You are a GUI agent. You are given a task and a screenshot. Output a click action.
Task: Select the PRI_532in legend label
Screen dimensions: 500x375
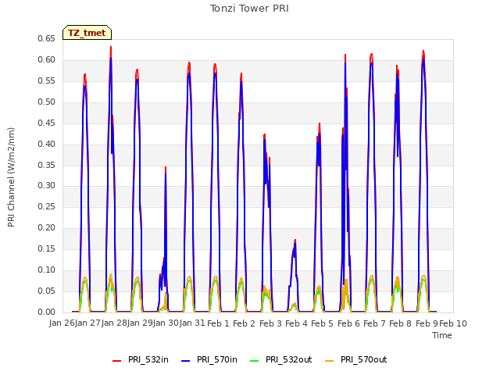click(x=148, y=359)
